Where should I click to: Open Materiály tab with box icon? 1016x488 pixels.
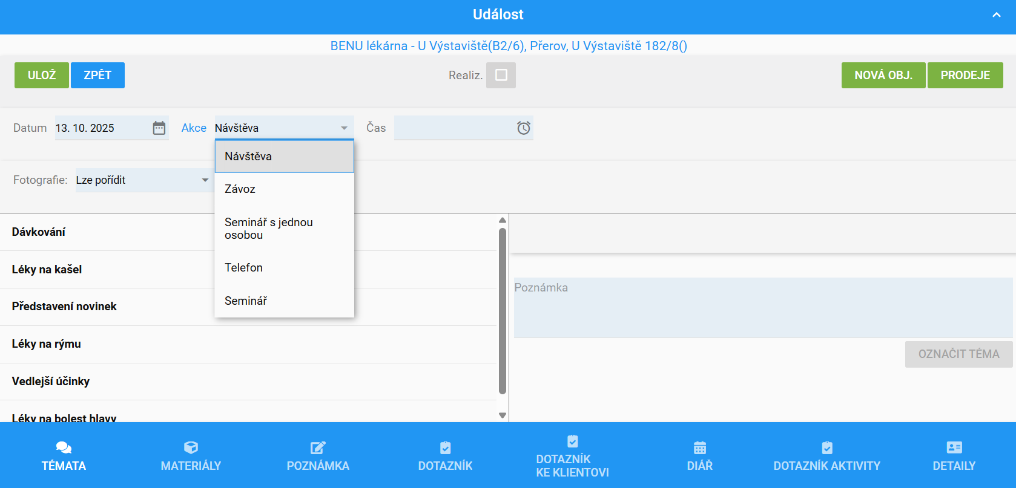pos(191,456)
